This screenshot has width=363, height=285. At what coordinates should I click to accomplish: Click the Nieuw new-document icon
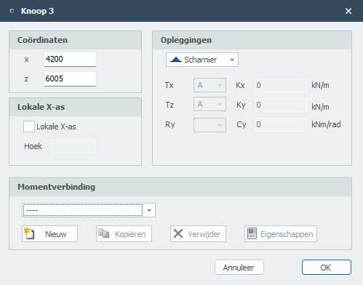[x=29, y=233]
